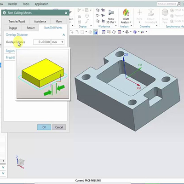
Task: Switch to the More tab
Action: 58,22
